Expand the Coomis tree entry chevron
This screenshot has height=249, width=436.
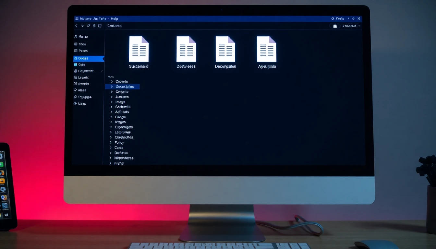[112, 81]
